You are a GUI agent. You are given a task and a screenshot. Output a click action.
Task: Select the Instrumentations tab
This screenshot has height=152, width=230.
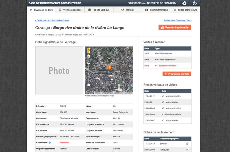click(x=156, y=10)
